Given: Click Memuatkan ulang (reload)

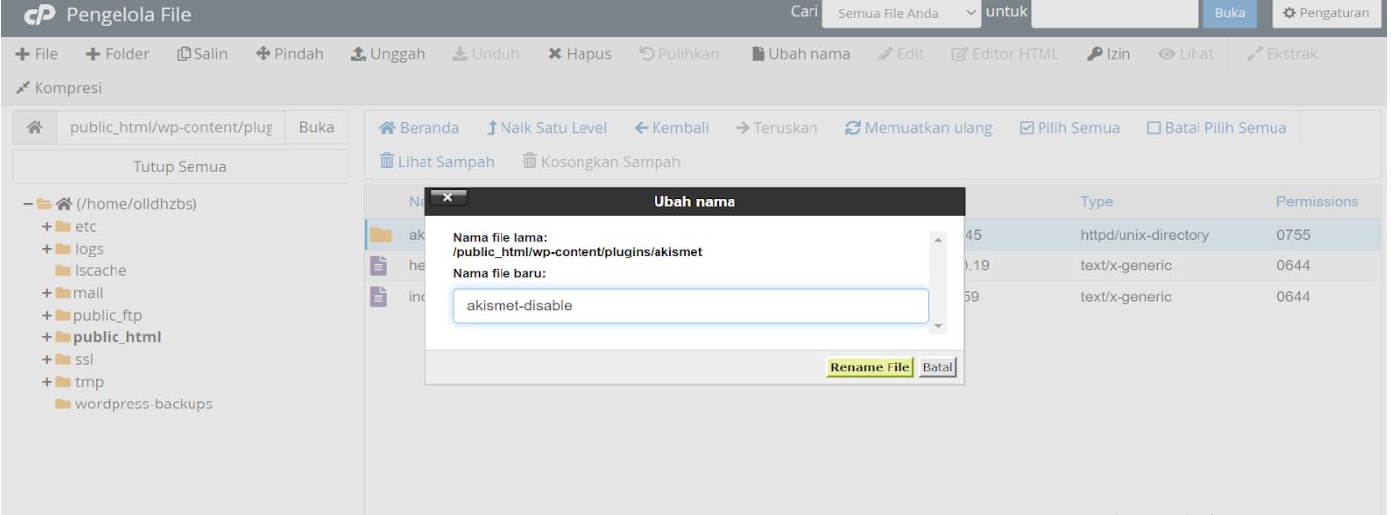Looking at the screenshot, I should (x=918, y=129).
